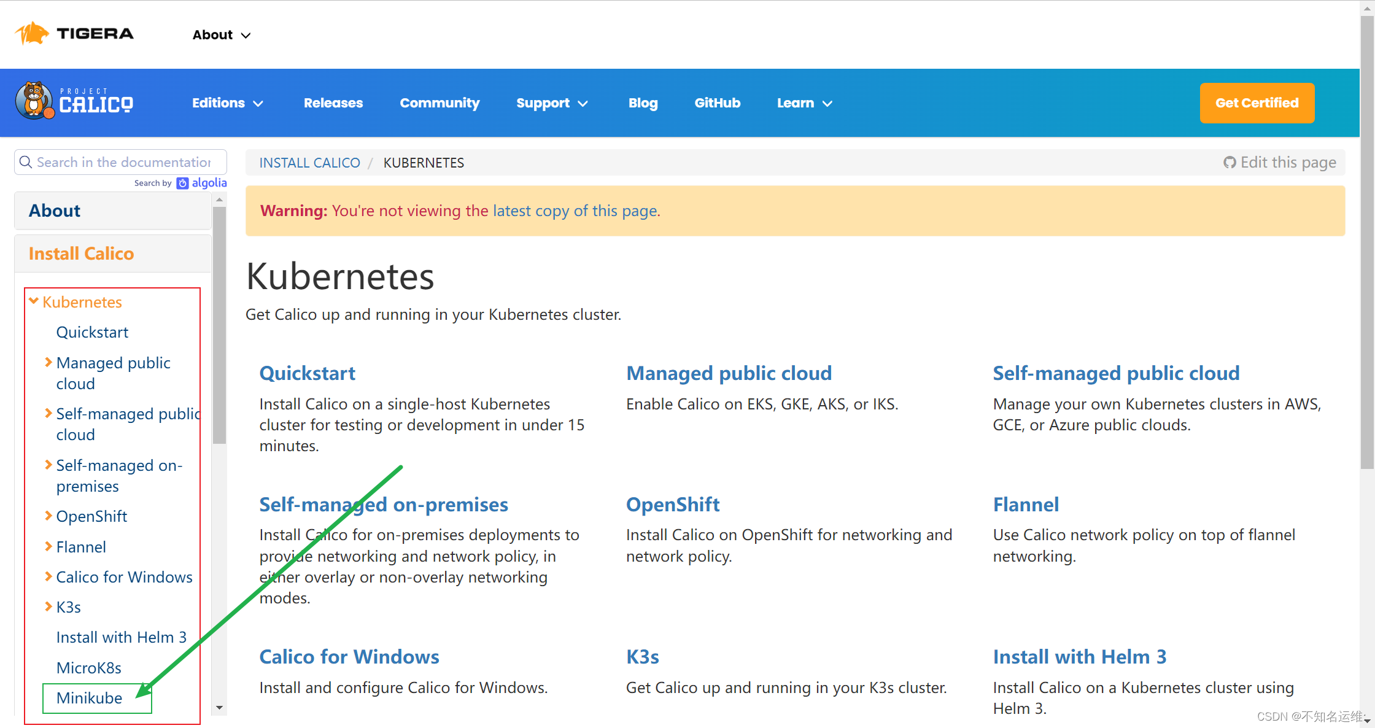Expand Calico for Windows in sidebar
Screen dimensions: 1375x728
coord(48,576)
